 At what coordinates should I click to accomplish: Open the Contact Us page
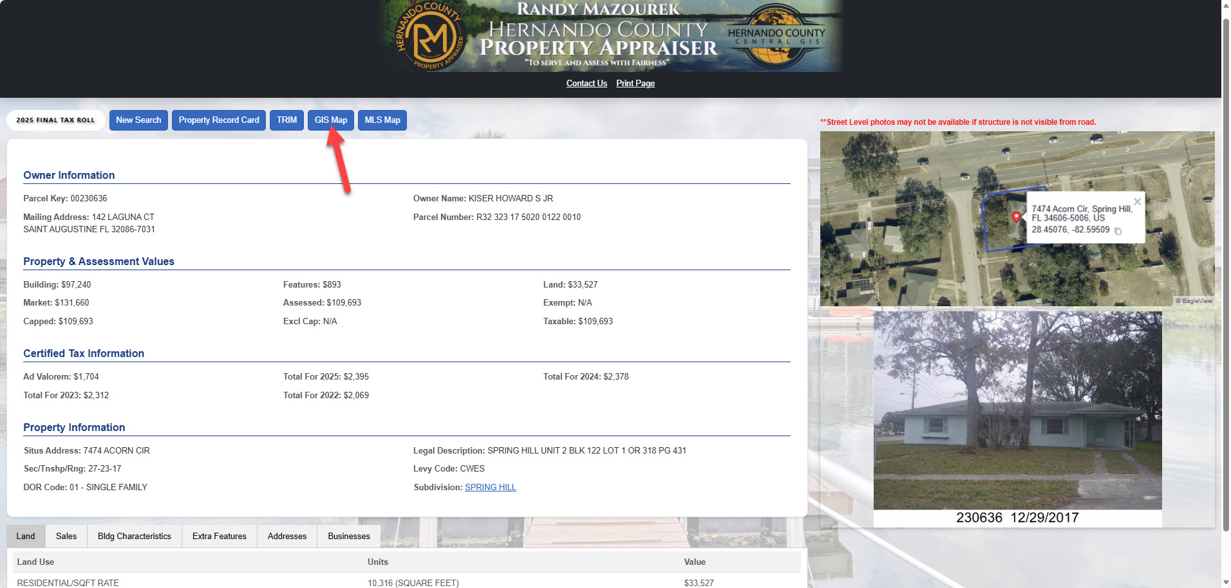[586, 83]
